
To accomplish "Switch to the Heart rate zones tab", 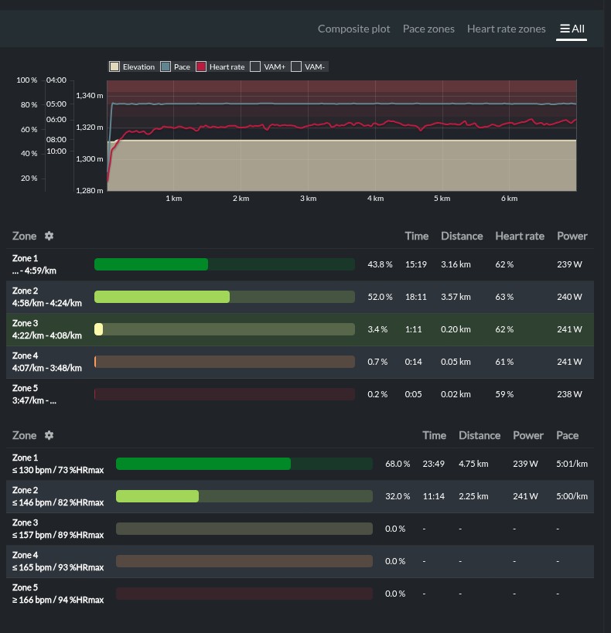I will tap(506, 29).
